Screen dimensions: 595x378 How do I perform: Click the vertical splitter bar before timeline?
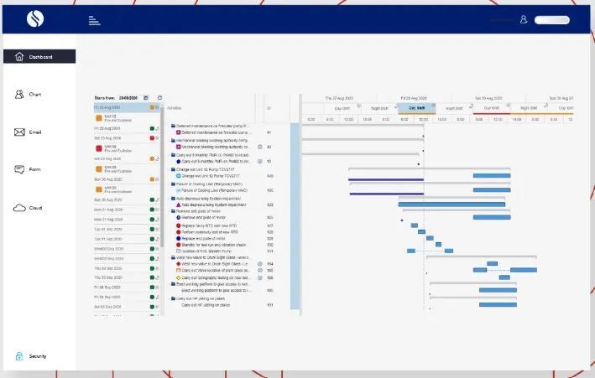click(x=300, y=205)
